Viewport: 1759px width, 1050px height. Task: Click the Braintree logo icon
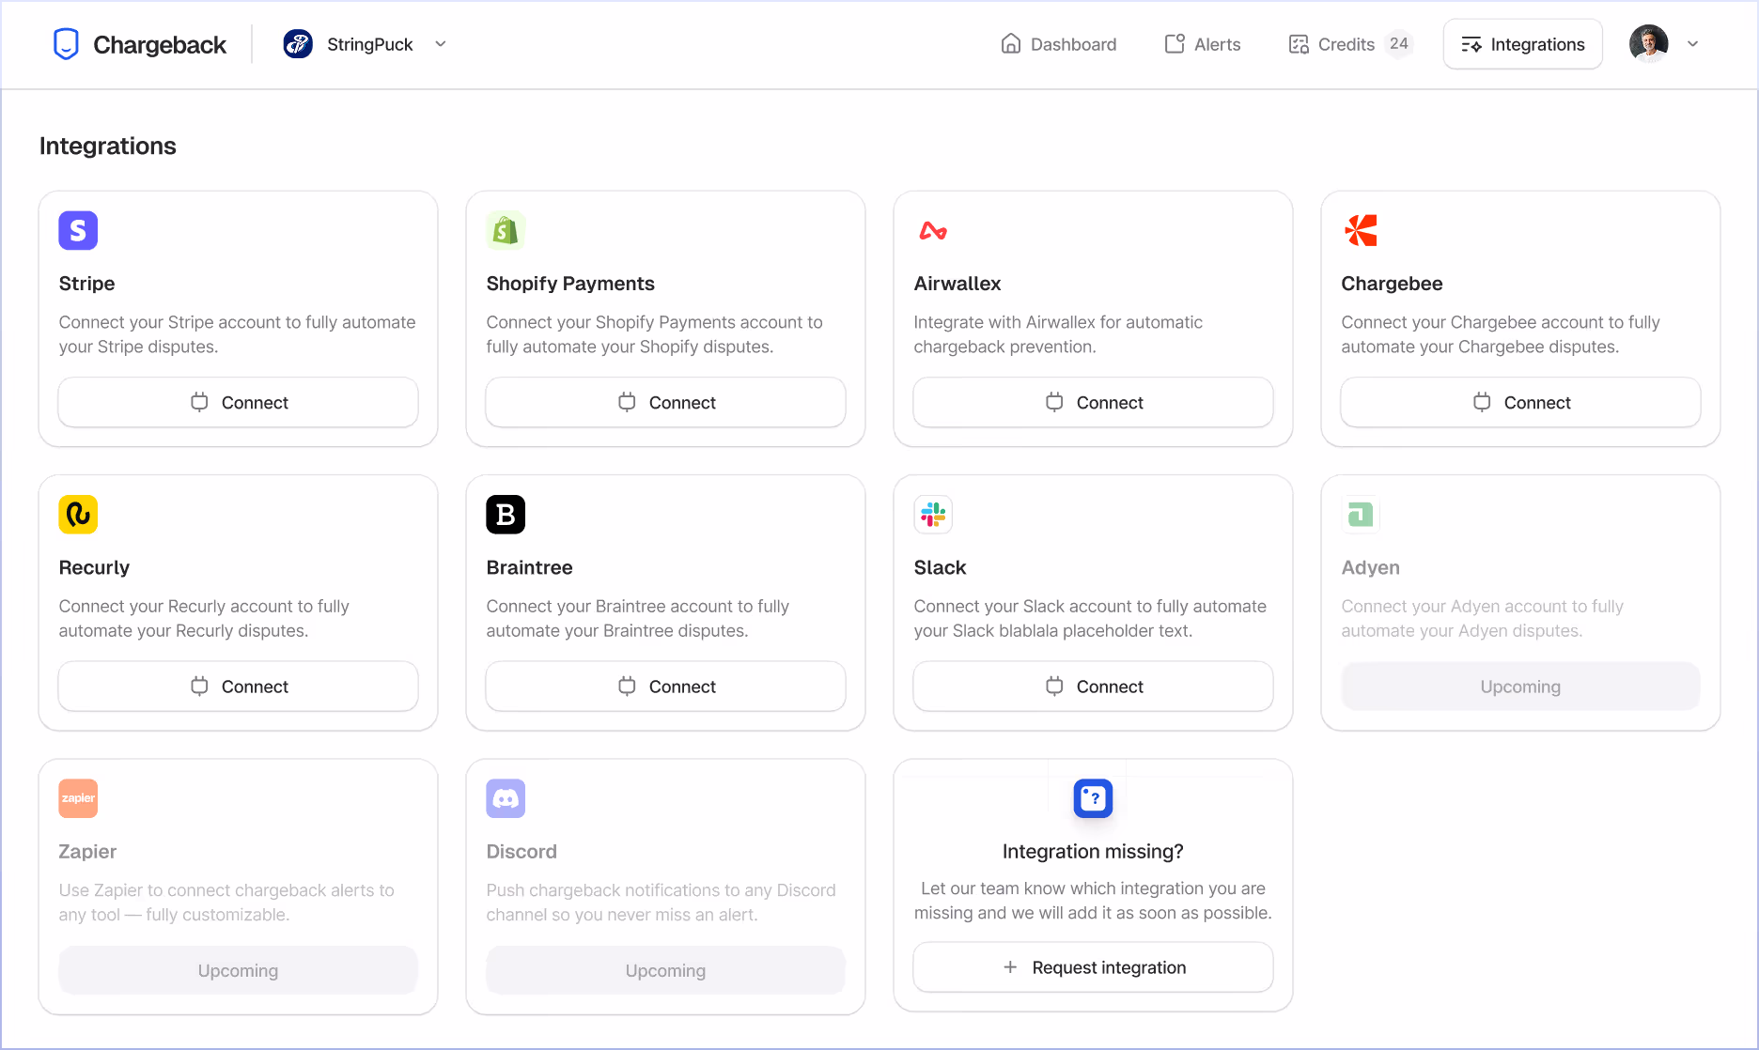pyautogui.click(x=506, y=515)
